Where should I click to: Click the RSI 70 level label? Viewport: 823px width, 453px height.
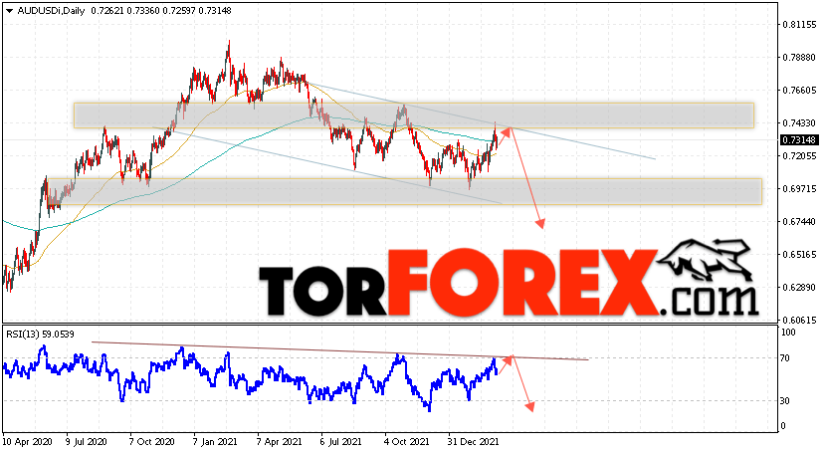(x=785, y=358)
